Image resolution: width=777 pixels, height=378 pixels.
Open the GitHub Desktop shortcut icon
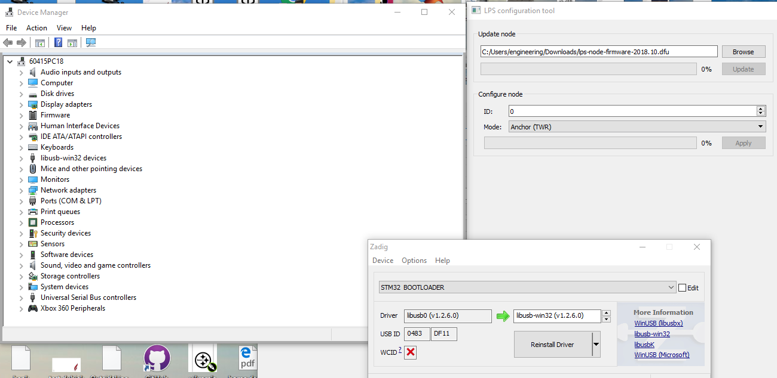[157, 359]
